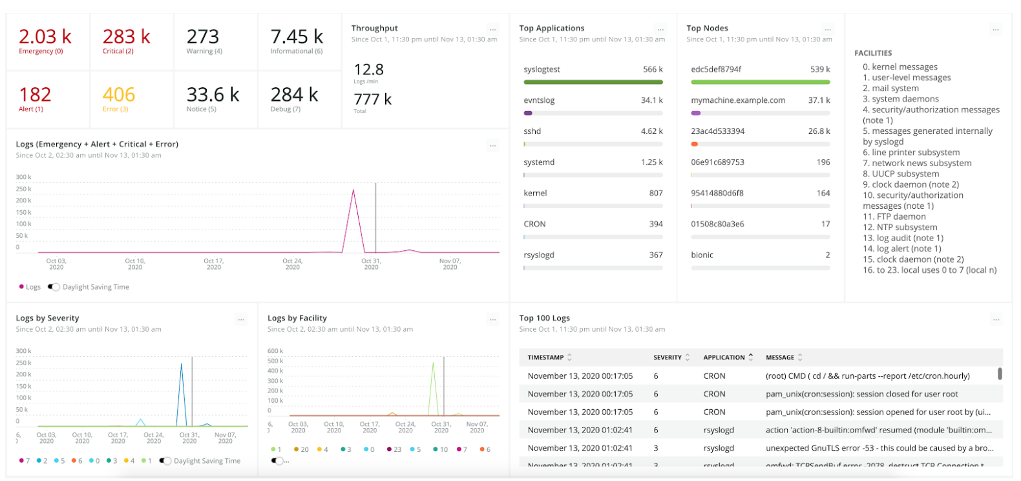Use the Top 100 Logs table scrollbar
Screen dimensions: 1021x481
(x=1000, y=374)
